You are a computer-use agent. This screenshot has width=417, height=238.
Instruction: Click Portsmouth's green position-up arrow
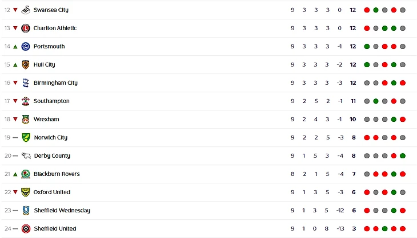tap(15, 46)
